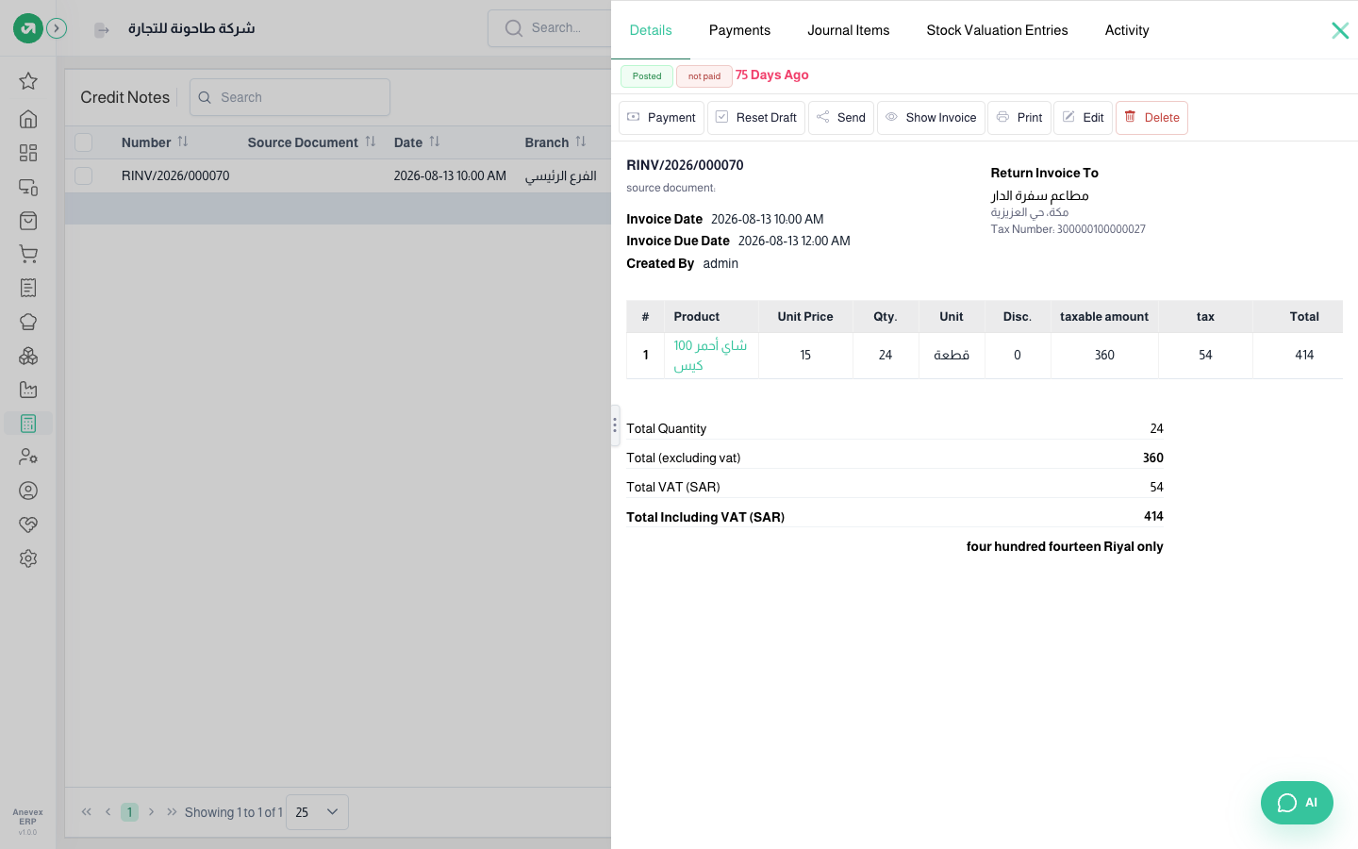Check the select-all checkbox in table header
1358x849 pixels.
click(x=84, y=142)
